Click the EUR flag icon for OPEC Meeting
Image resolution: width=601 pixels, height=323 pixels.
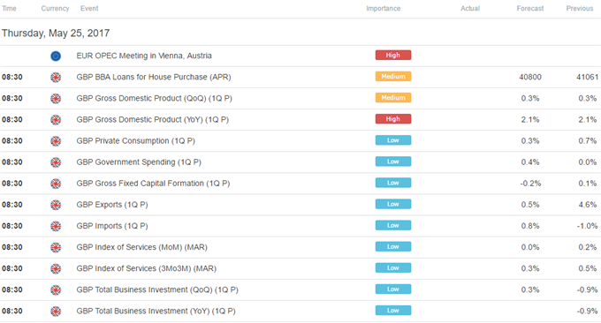(x=56, y=56)
